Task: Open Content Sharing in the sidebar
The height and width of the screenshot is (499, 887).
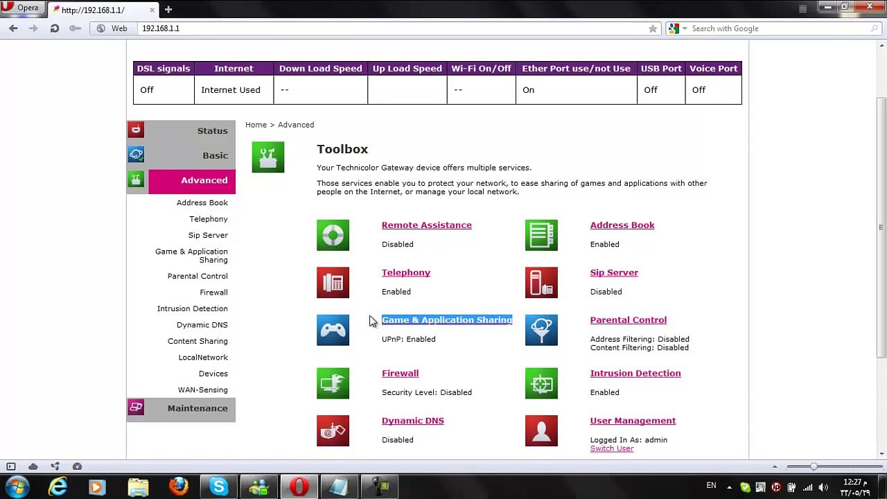Action: click(x=197, y=341)
